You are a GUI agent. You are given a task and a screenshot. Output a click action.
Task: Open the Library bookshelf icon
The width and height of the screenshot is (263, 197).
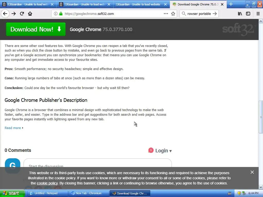(x=240, y=14)
